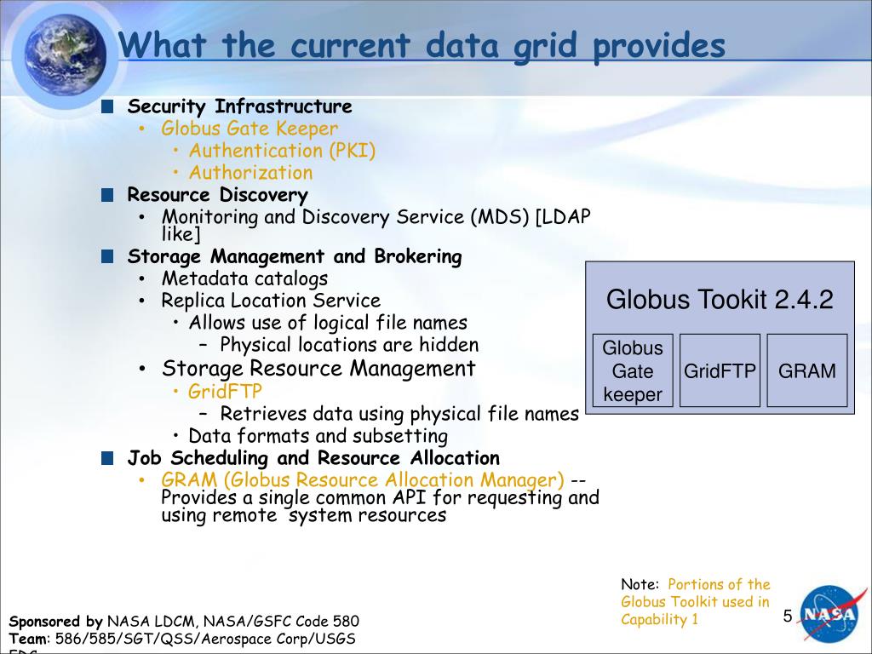This screenshot has height=654, width=872.
Task: Select the 'Globus Gate Keeper' bullet
Action: click(250, 129)
